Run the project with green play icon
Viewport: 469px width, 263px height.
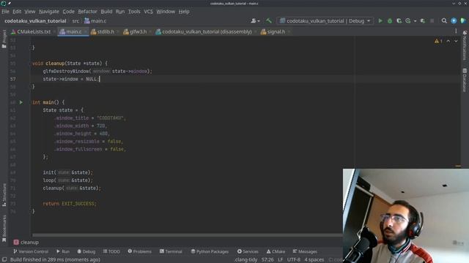(380, 21)
